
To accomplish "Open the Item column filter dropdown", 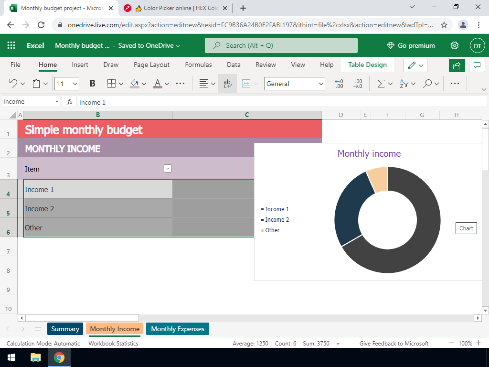I will click(167, 168).
